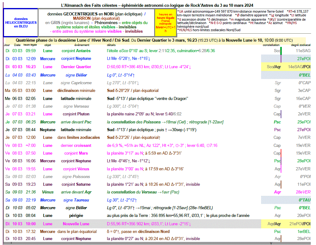Click the approximate time "≈7:00"

click(31, 146)
